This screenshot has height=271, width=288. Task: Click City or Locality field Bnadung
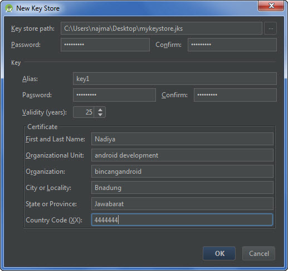pyautogui.click(x=182, y=188)
